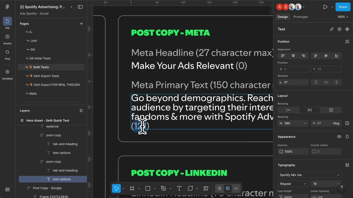Viewport: 353px width, 198px height.
Task: Click the Present play button
Action: click(x=325, y=7)
